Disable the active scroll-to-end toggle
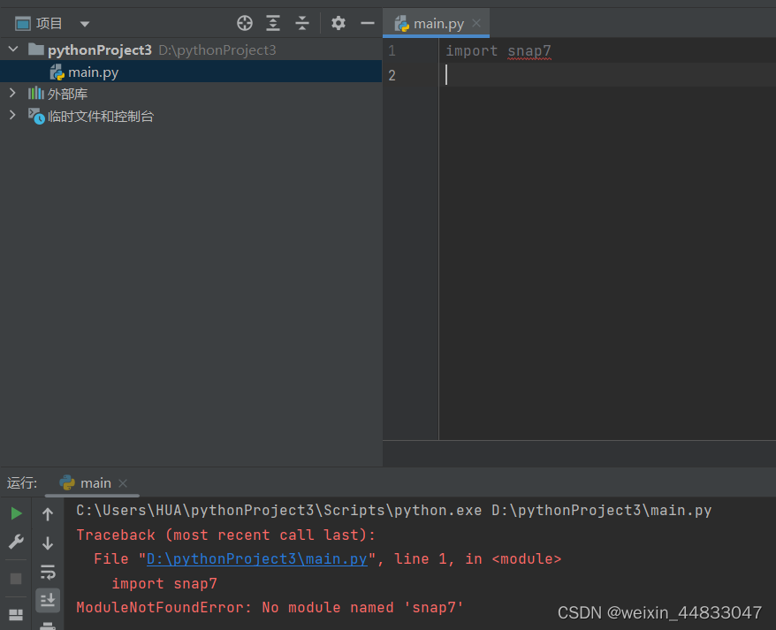This screenshot has width=776, height=630. [x=47, y=600]
